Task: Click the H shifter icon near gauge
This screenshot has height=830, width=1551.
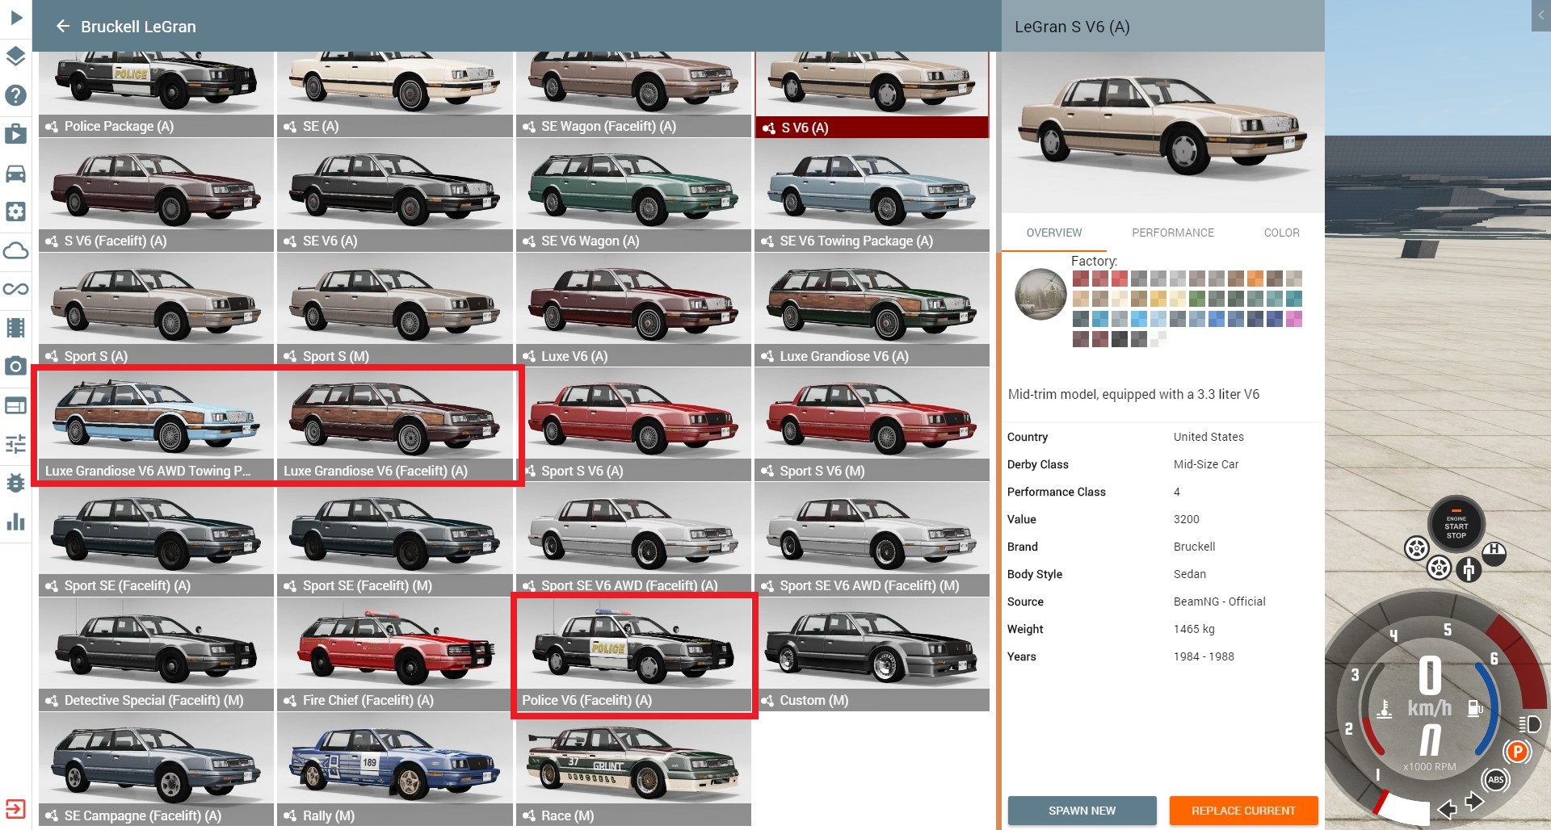Action: click(x=1494, y=552)
